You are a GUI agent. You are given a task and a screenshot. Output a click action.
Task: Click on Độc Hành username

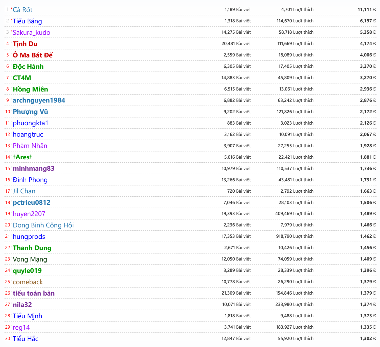[x=28, y=66]
